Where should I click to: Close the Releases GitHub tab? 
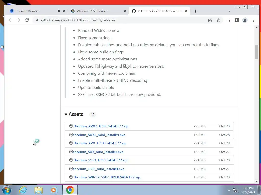[186, 11]
